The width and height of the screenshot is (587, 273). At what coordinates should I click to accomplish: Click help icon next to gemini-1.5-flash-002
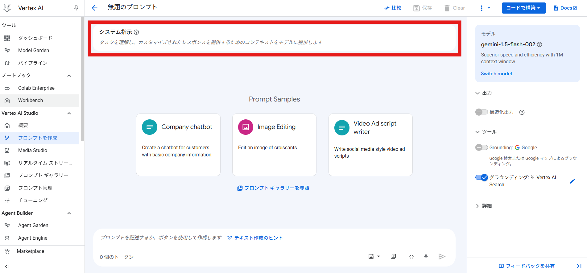pyautogui.click(x=539, y=44)
